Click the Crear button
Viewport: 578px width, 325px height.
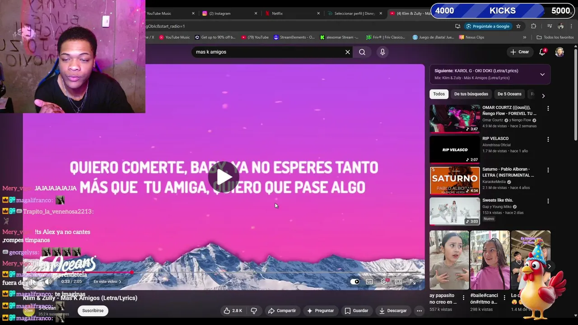[519, 52]
